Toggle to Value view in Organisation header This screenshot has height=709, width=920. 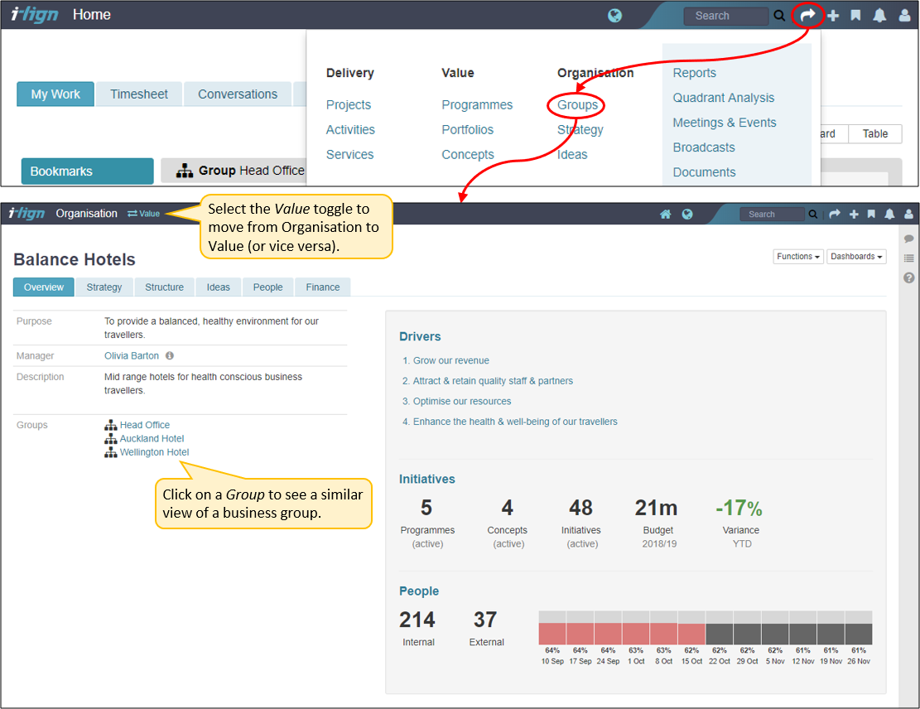[144, 214]
